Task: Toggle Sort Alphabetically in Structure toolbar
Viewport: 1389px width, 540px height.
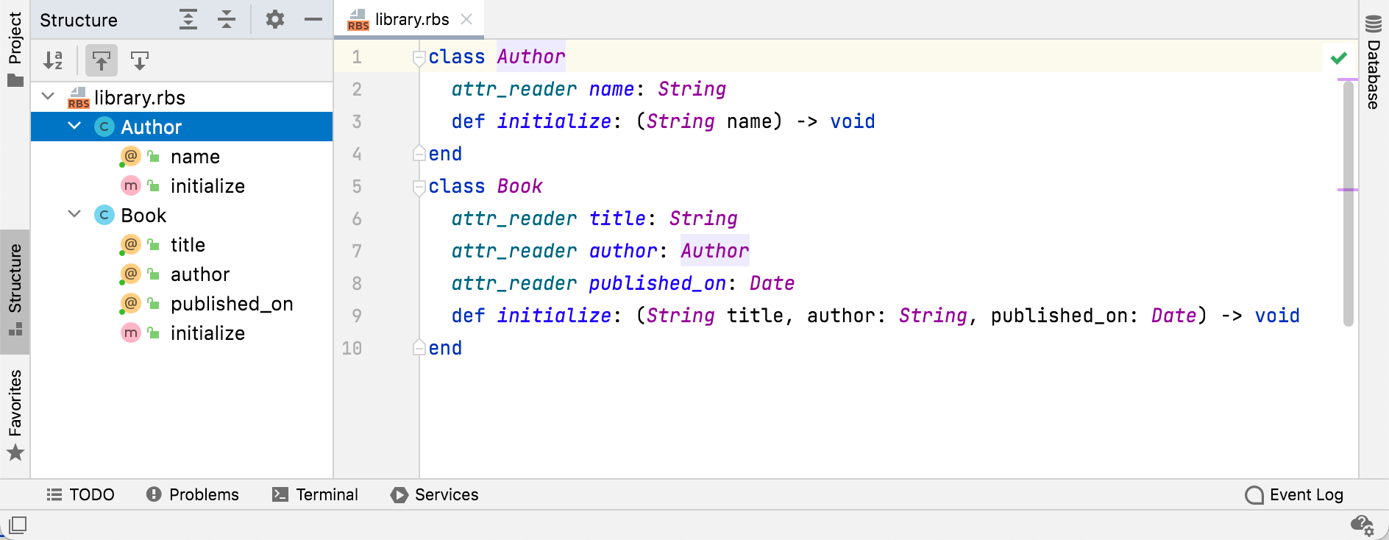Action: pos(53,60)
